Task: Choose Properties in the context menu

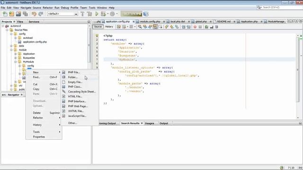Action: coord(44,136)
